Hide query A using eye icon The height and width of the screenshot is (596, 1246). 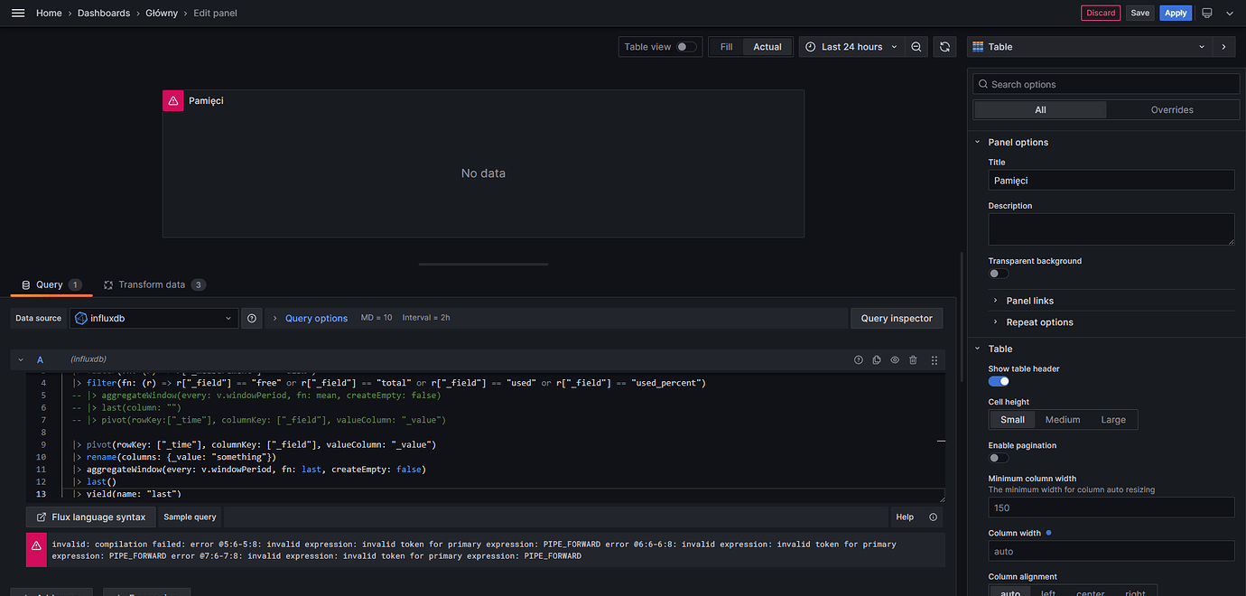895,359
